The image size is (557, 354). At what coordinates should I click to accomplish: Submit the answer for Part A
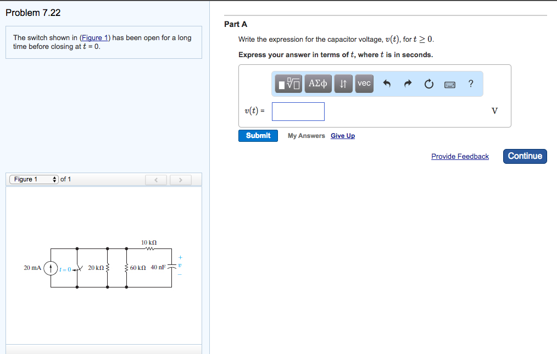(258, 135)
